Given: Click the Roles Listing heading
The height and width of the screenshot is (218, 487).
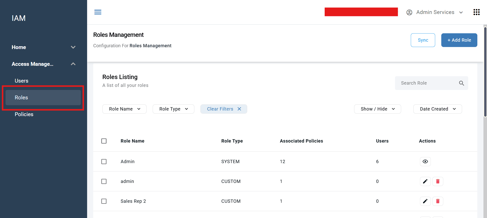Looking at the screenshot, I should (x=120, y=77).
